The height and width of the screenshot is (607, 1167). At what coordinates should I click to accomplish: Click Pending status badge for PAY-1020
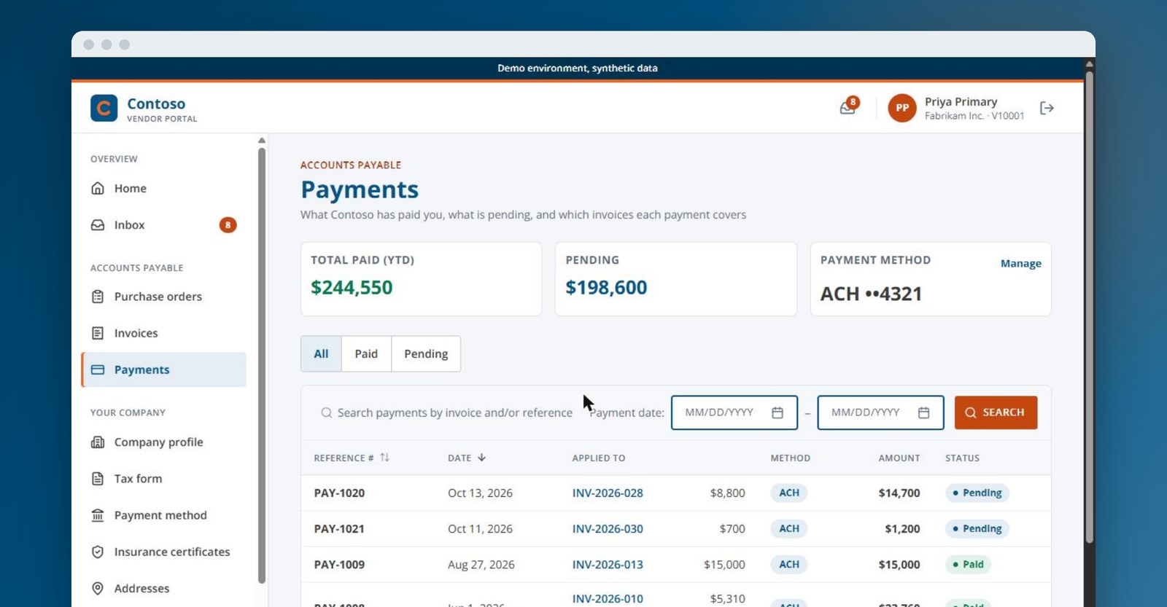point(977,493)
